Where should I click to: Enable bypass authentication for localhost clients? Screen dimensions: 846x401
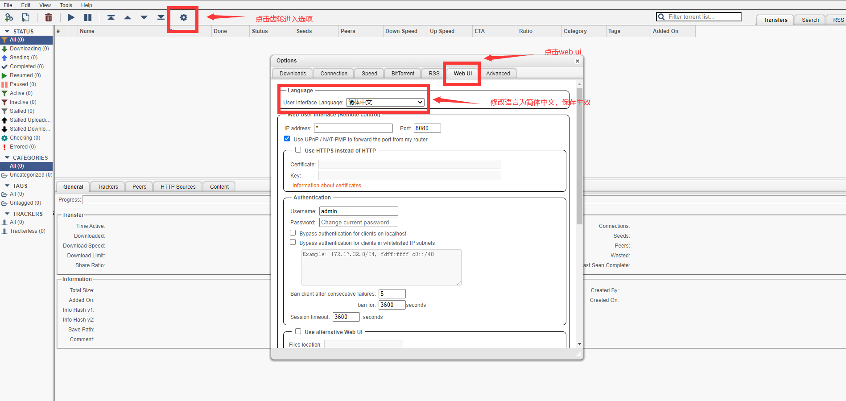[293, 233]
